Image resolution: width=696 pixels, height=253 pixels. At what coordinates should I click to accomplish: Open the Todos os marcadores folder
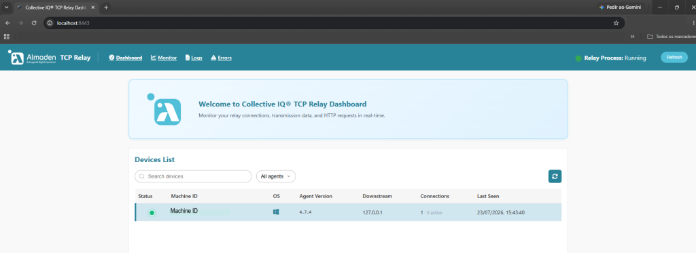(x=671, y=37)
